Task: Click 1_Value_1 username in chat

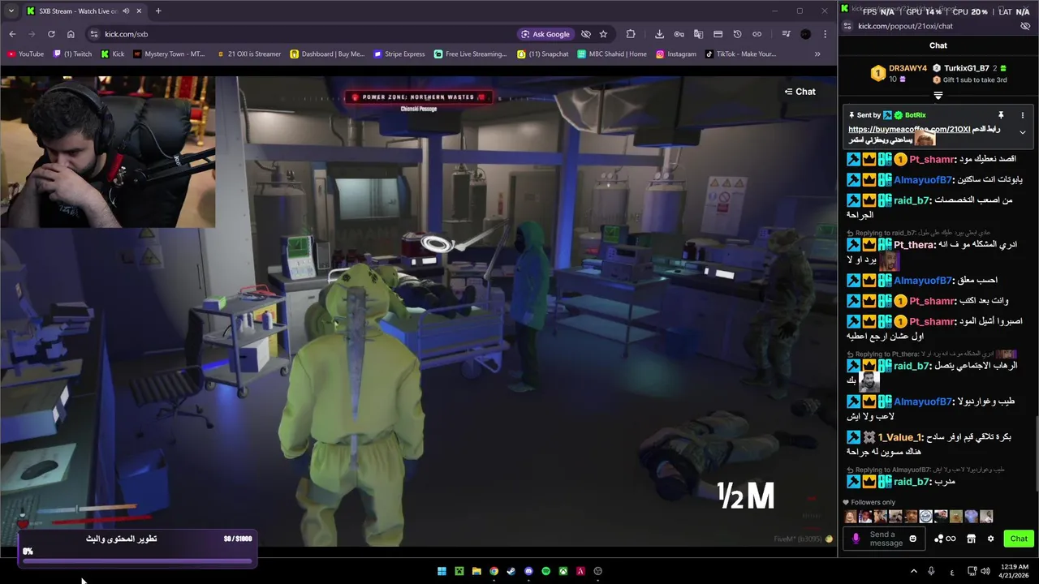Action: pyautogui.click(x=899, y=437)
